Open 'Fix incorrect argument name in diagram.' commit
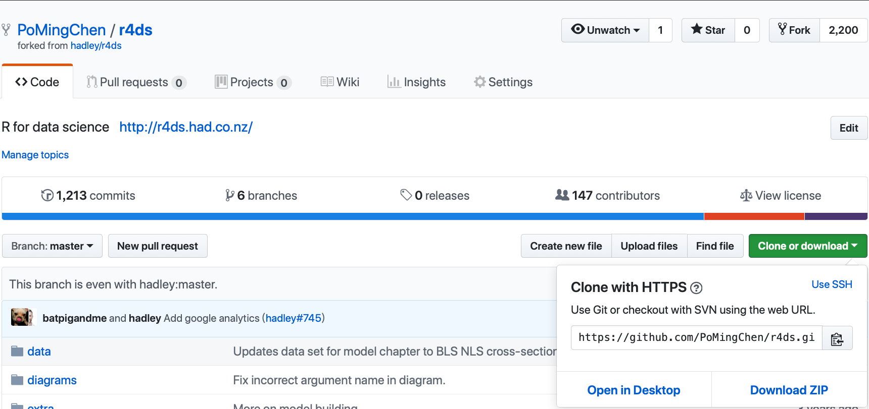Image resolution: width=869 pixels, height=409 pixels. click(339, 380)
